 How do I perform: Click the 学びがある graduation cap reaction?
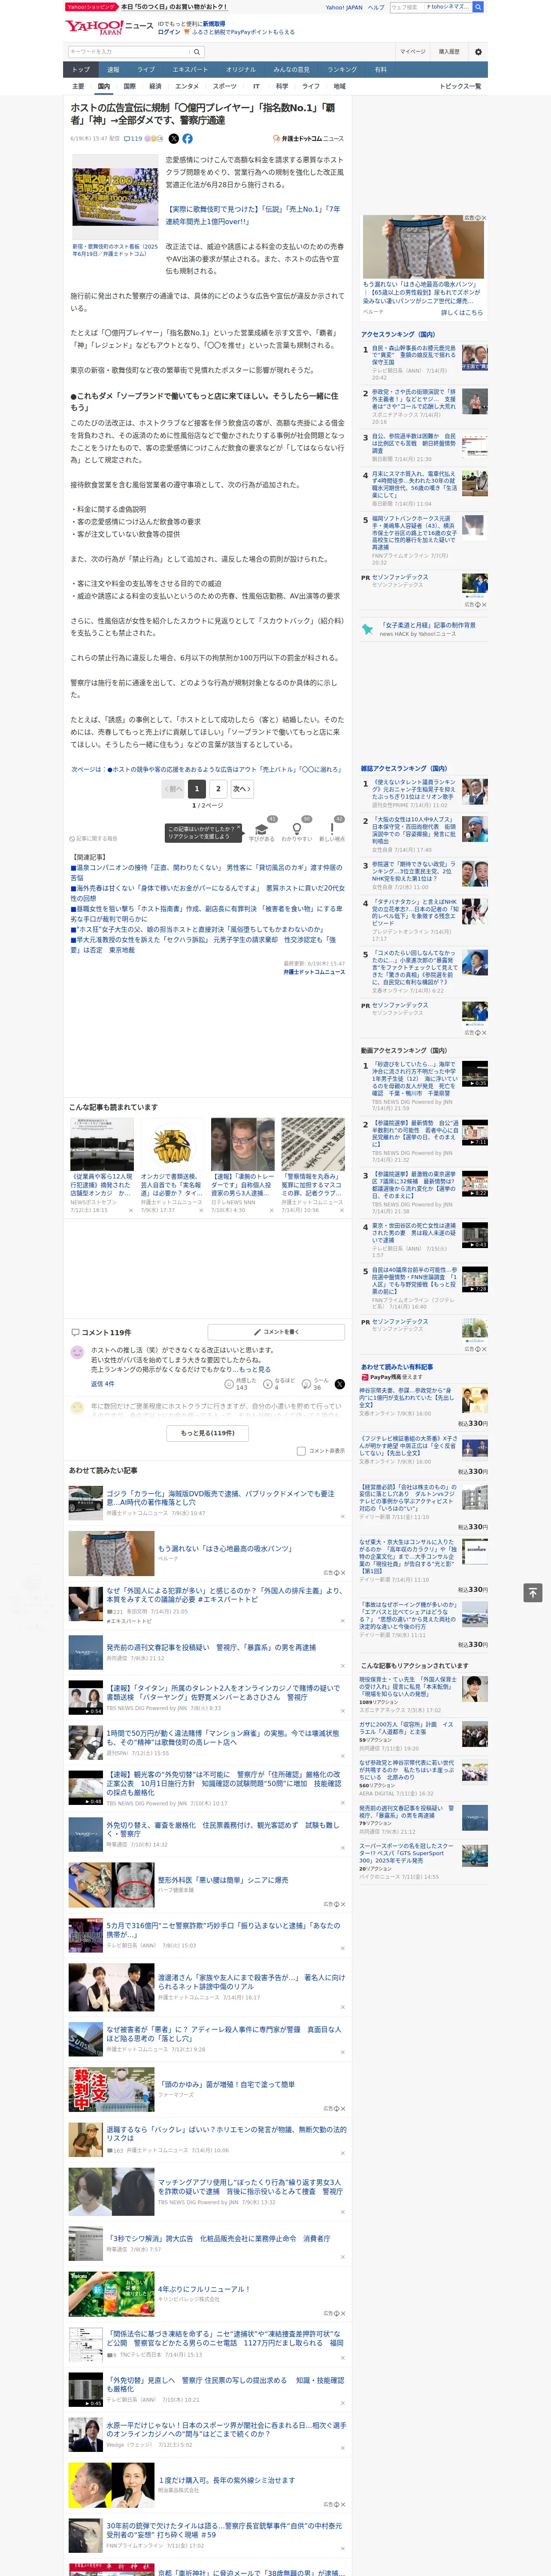(262, 829)
